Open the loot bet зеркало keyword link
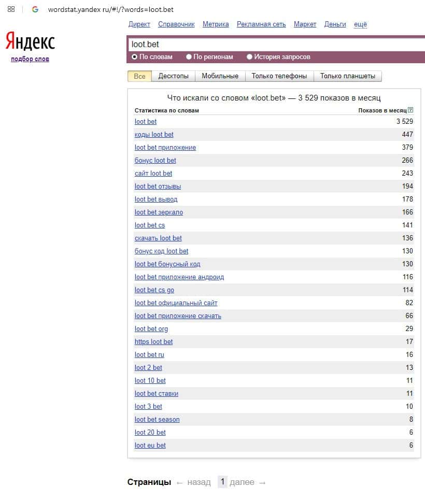The height and width of the screenshot is (501, 425). tap(159, 212)
